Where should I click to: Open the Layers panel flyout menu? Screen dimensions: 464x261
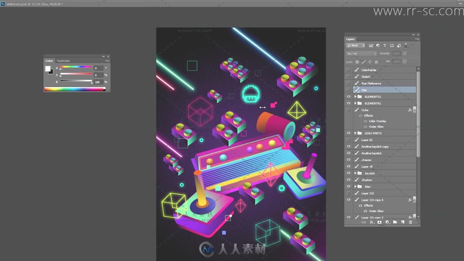click(x=418, y=39)
